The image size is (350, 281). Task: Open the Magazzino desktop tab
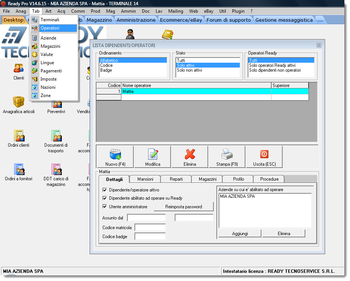point(99,20)
